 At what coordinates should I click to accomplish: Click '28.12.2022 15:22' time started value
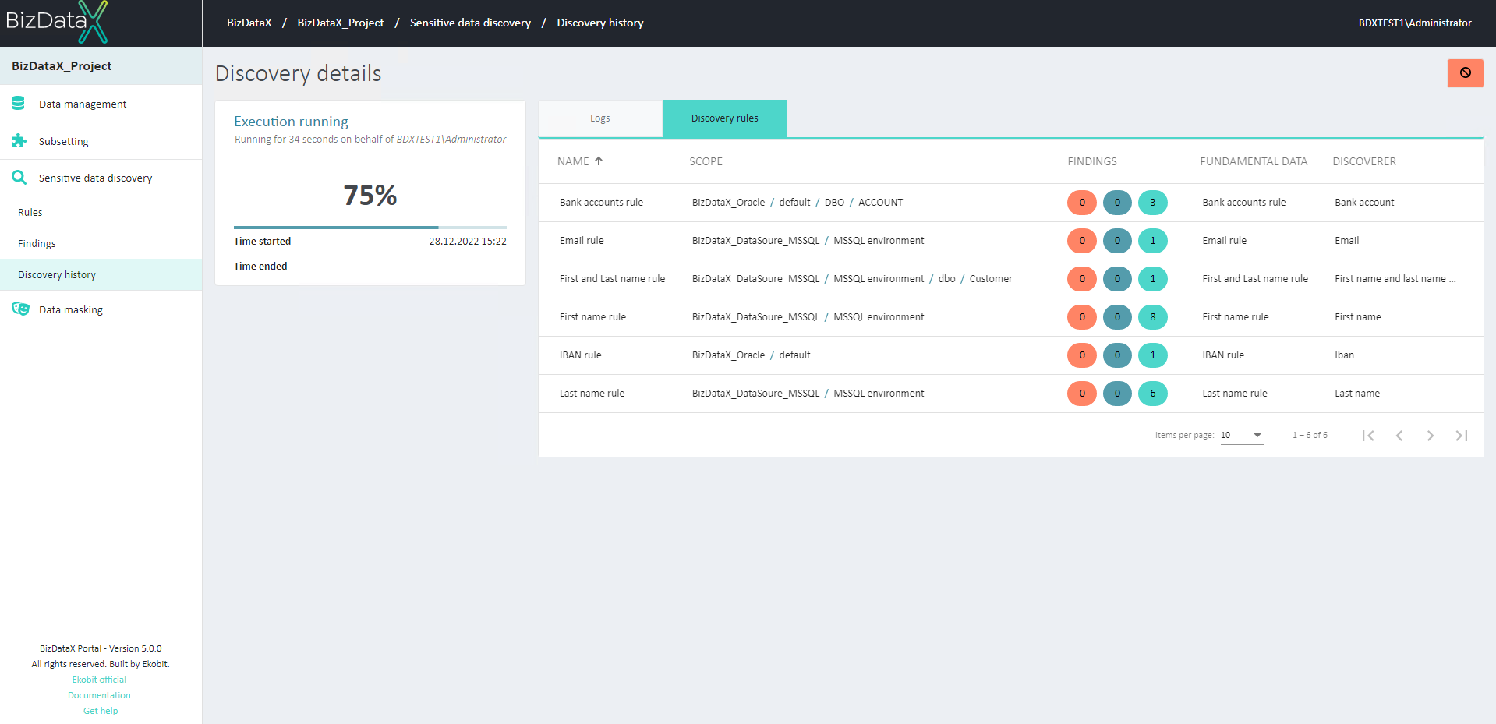pyautogui.click(x=468, y=241)
